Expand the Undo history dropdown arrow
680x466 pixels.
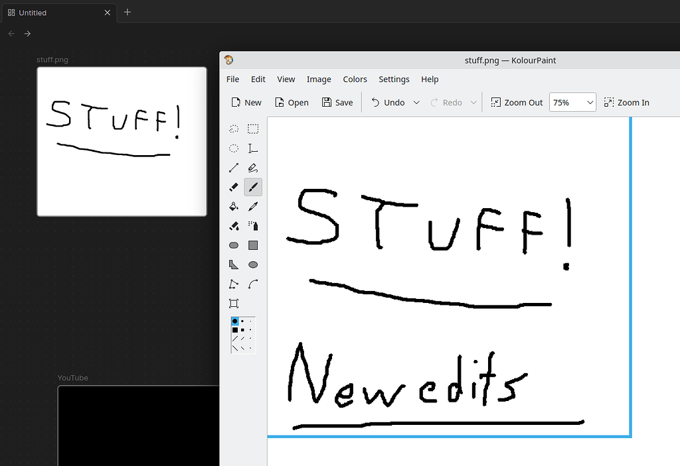click(x=416, y=102)
